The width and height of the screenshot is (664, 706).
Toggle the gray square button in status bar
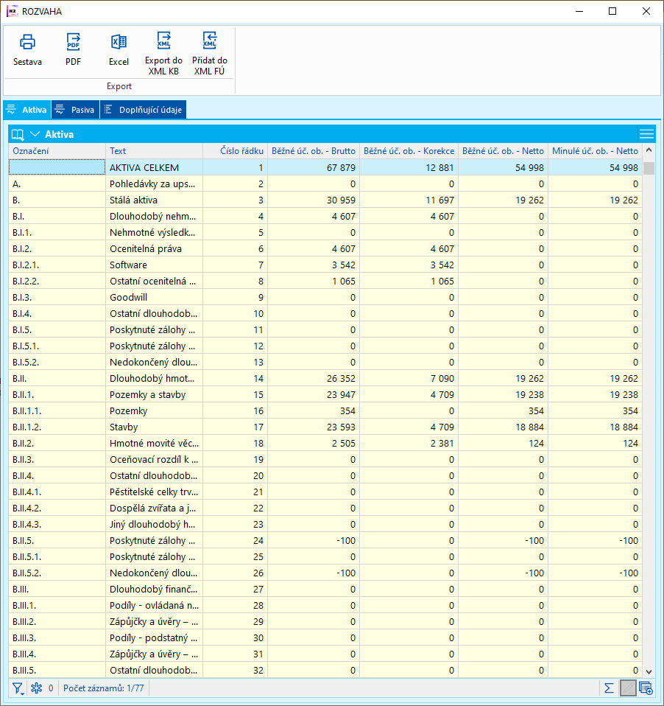pyautogui.click(x=627, y=688)
